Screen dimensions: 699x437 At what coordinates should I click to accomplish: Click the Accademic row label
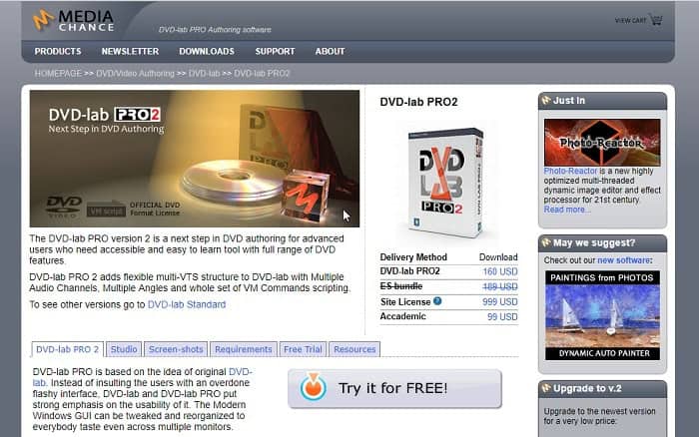click(403, 316)
